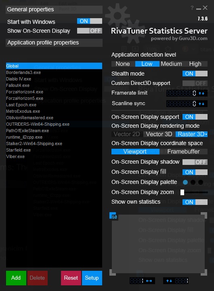Image resolution: width=214 pixels, height=291 pixels.
Task: Click horizontal position value field
Action: 137,281
